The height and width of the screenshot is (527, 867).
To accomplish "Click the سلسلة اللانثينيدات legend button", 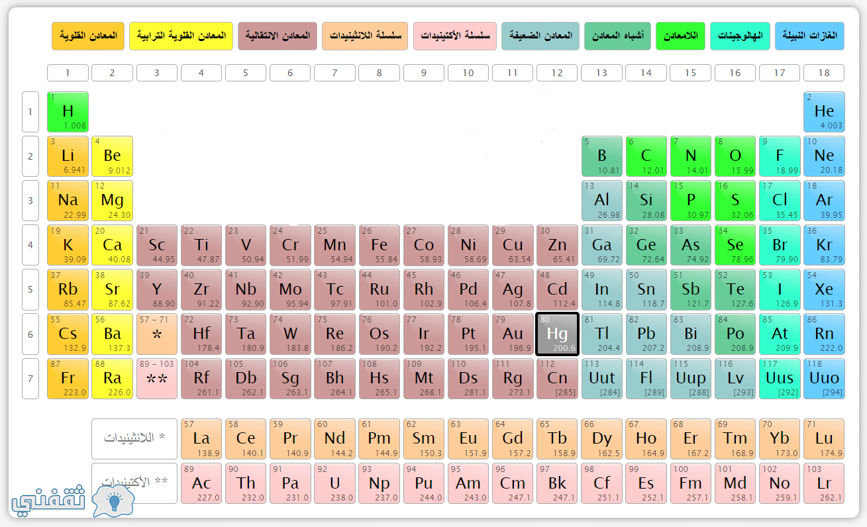I will point(366,36).
